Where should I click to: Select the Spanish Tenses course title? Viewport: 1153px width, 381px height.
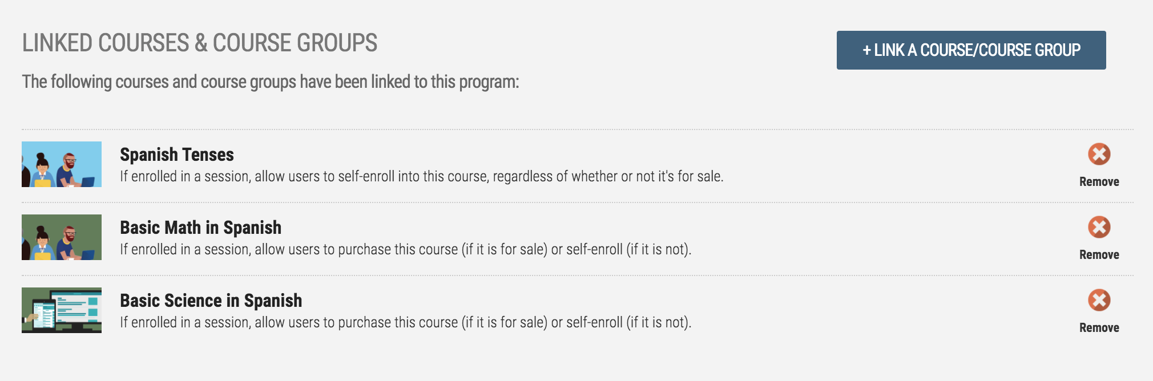coord(177,155)
